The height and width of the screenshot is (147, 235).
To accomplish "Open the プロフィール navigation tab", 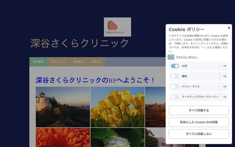I will (58, 62).
